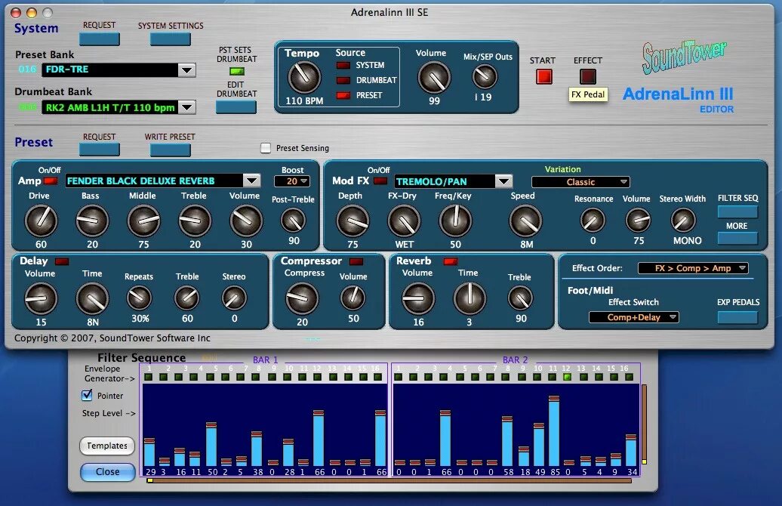The image size is (782, 506).
Task: Click the Reverb Treble knob
Action: (520, 298)
